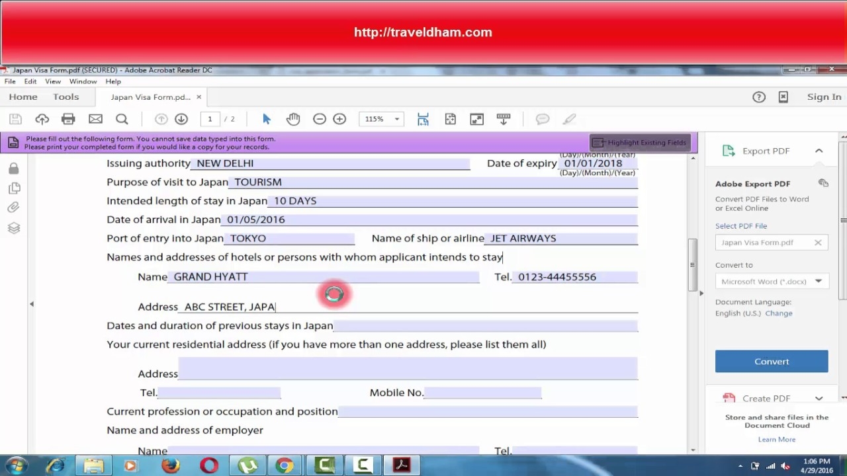Click the Read Mode download-style icon
The height and width of the screenshot is (476, 847).
point(504,119)
